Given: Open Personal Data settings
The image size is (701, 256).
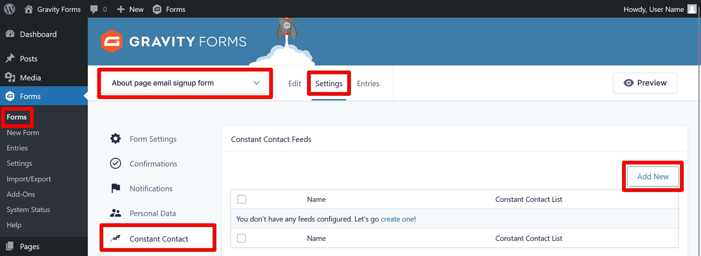Looking at the screenshot, I should (x=153, y=213).
